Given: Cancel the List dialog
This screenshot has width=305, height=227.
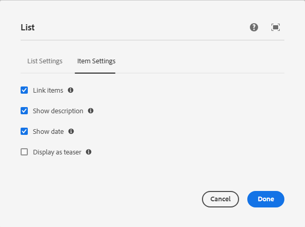Looking at the screenshot, I should (x=221, y=199).
